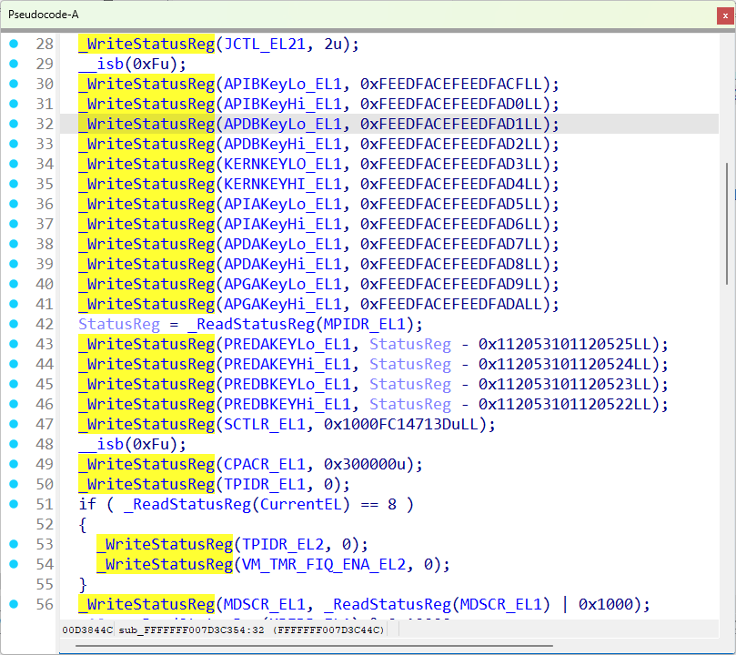This screenshot has width=736, height=655.
Task: Click _WriteStatusReg call on line 30
Action: [x=146, y=84]
